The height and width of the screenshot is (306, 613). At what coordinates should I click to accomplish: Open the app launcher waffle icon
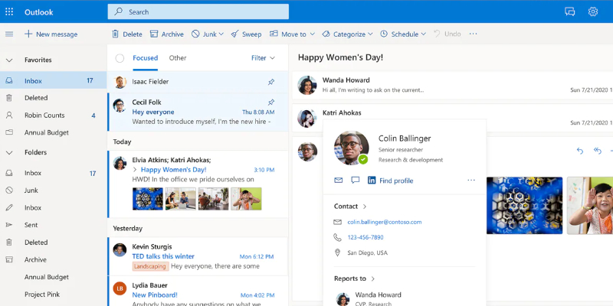9,11
